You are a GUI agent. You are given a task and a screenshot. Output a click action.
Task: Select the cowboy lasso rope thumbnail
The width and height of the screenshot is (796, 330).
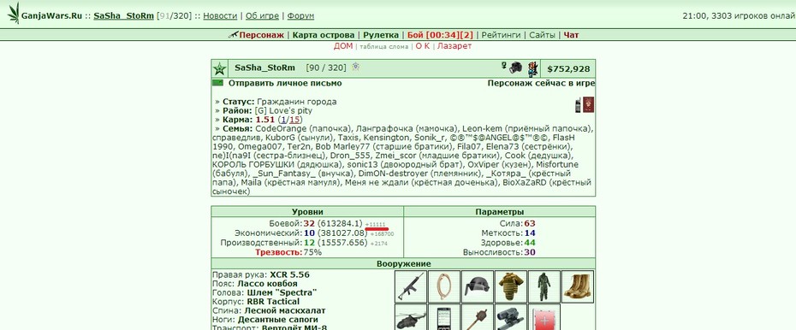[443, 286]
